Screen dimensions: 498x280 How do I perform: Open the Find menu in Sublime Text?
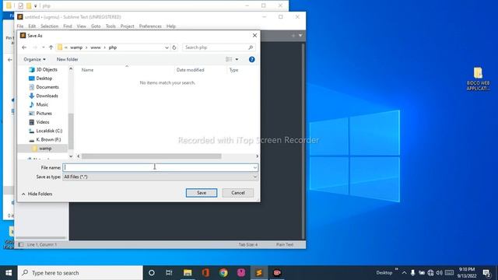click(68, 26)
